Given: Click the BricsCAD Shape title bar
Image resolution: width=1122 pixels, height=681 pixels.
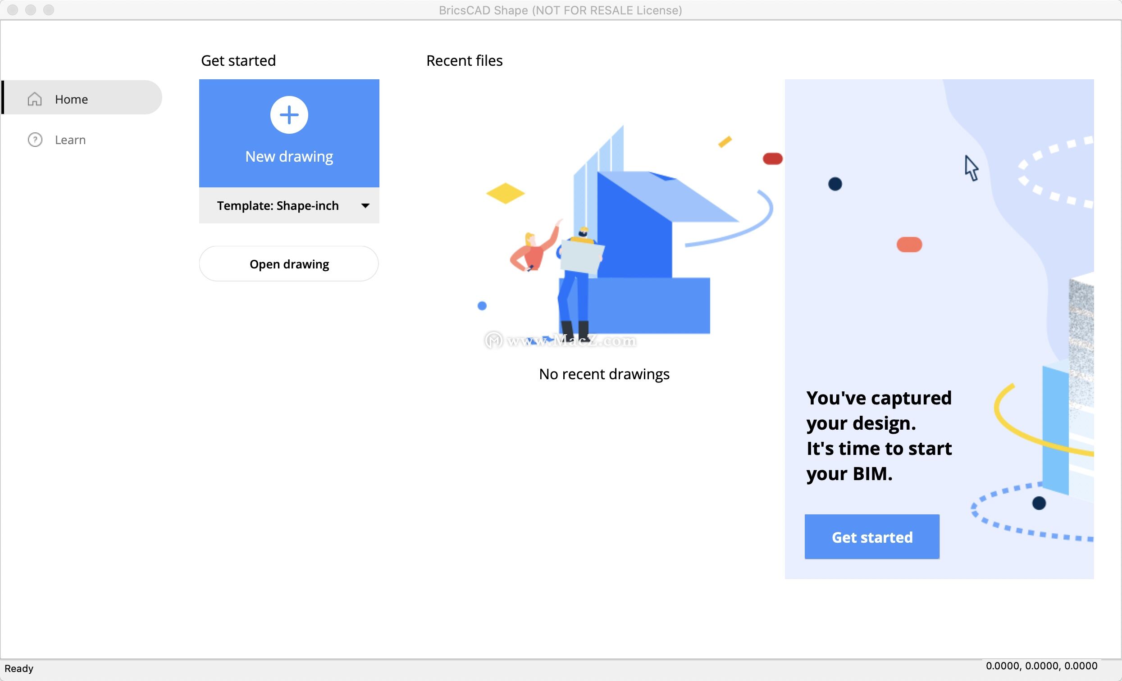Looking at the screenshot, I should (x=560, y=10).
